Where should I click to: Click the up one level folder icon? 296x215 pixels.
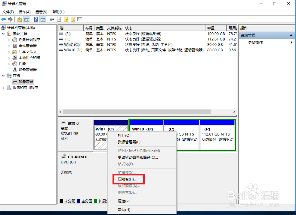(x=19, y=19)
